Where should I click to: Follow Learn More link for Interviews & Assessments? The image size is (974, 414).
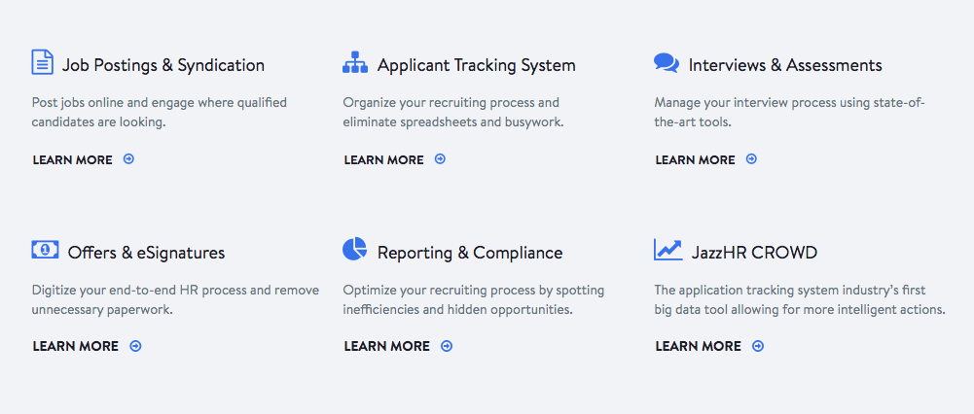[x=696, y=159]
